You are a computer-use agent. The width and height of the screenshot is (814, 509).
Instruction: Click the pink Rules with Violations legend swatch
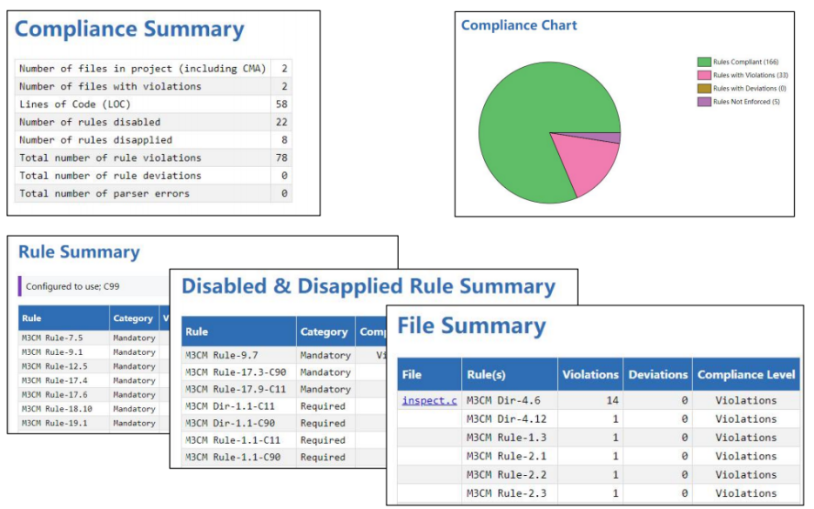click(703, 75)
